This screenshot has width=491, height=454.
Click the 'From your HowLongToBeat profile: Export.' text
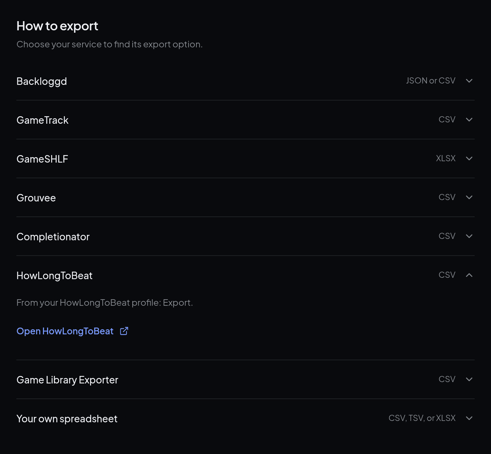105,303
